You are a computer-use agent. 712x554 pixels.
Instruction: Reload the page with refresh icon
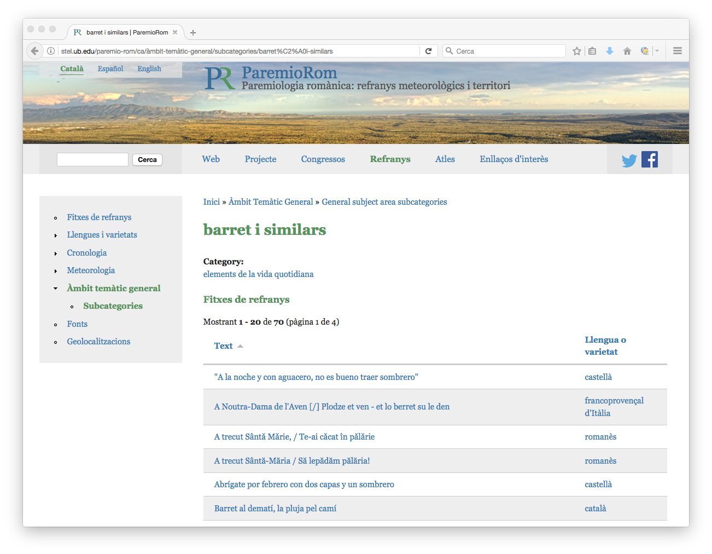[x=428, y=51]
